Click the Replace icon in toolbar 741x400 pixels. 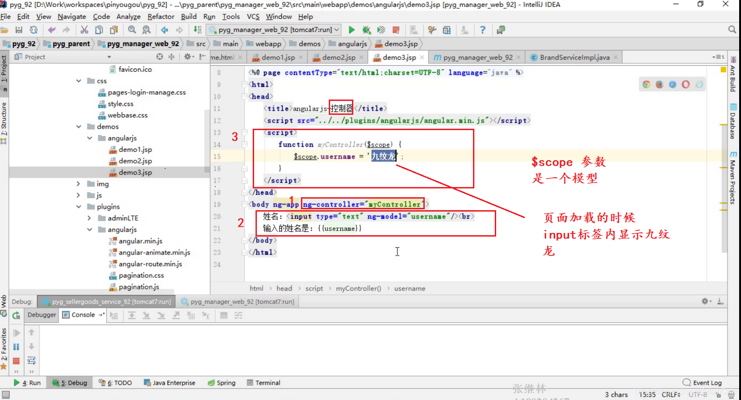pos(147,30)
